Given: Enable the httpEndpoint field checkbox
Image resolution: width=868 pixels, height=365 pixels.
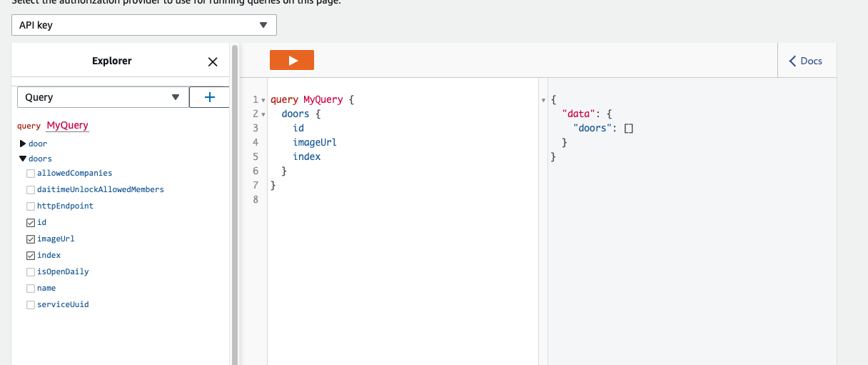Looking at the screenshot, I should [30, 206].
